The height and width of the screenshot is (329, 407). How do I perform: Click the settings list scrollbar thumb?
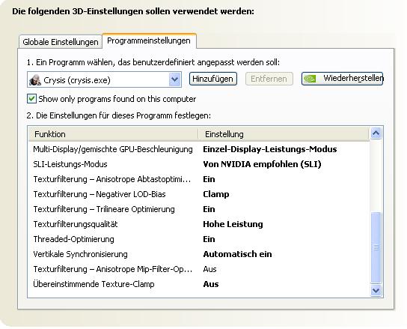(x=376, y=247)
